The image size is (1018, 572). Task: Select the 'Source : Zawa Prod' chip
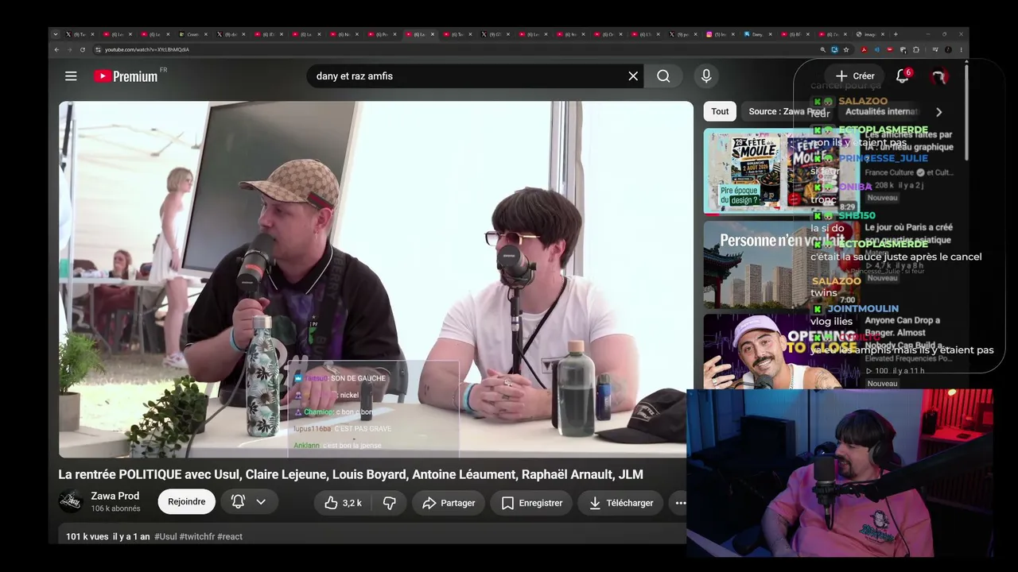point(787,112)
